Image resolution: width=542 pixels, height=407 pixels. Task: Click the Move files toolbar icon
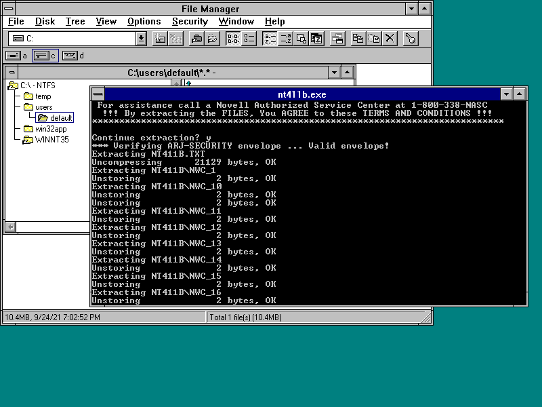pos(374,39)
